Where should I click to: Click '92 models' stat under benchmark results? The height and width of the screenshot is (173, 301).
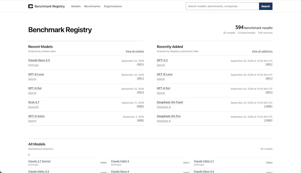coord(229,33)
